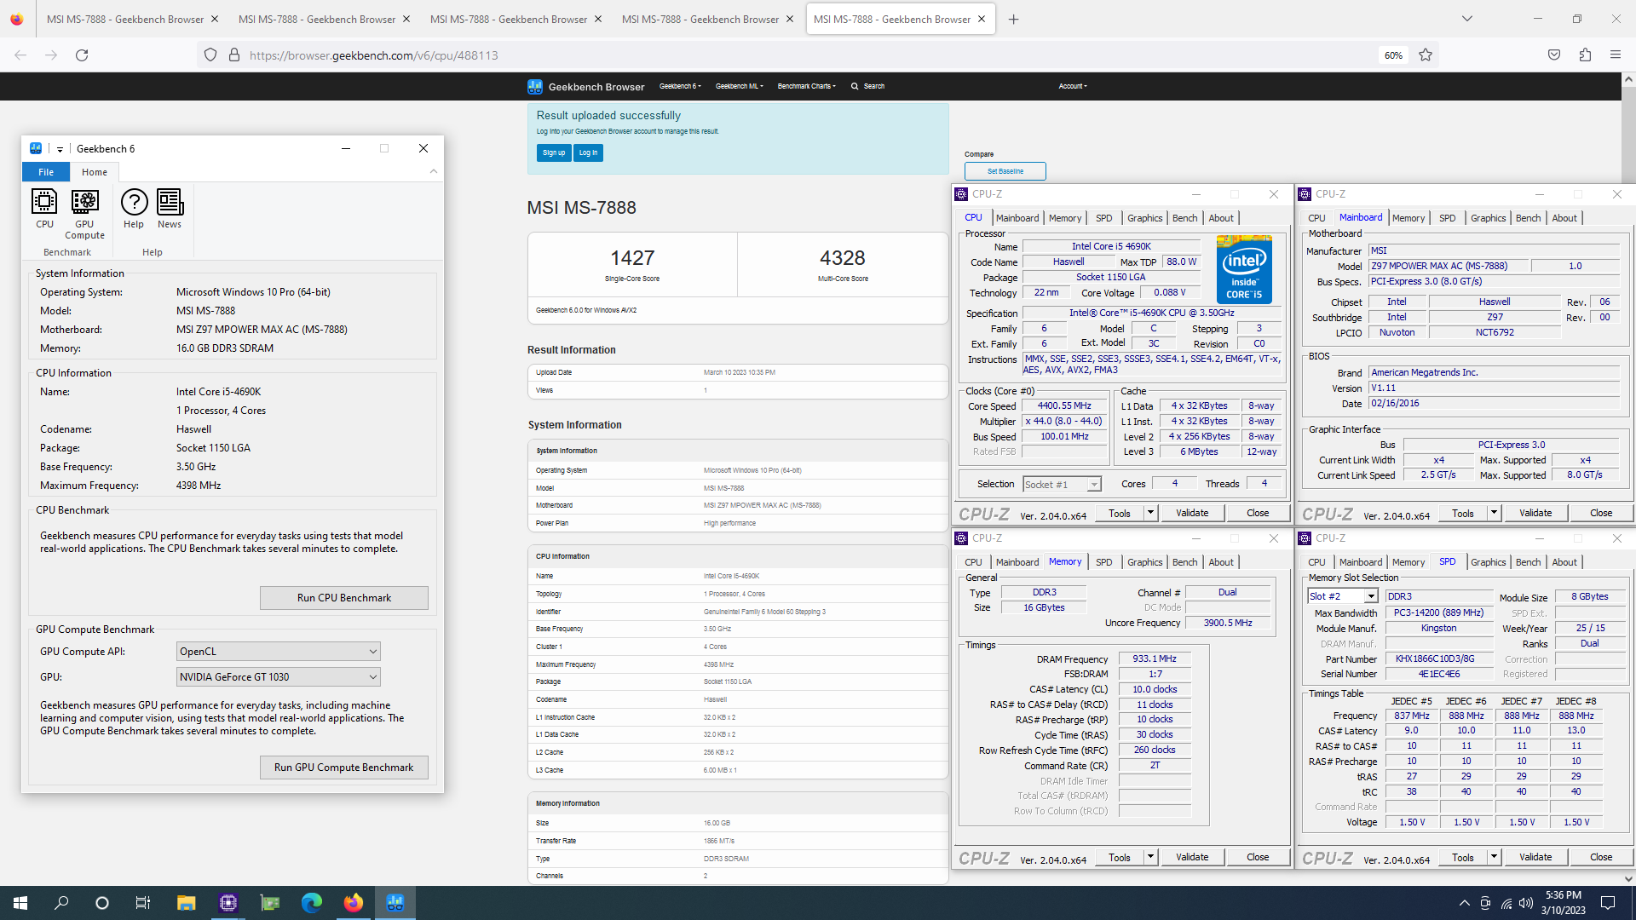
Task: View site security padlock info
Action: [x=234, y=55]
